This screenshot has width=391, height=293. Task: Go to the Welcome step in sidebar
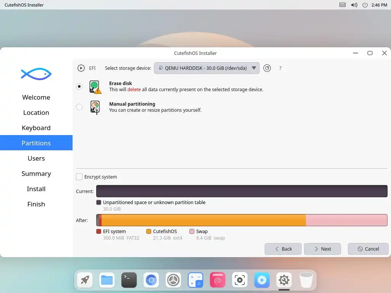click(x=36, y=97)
